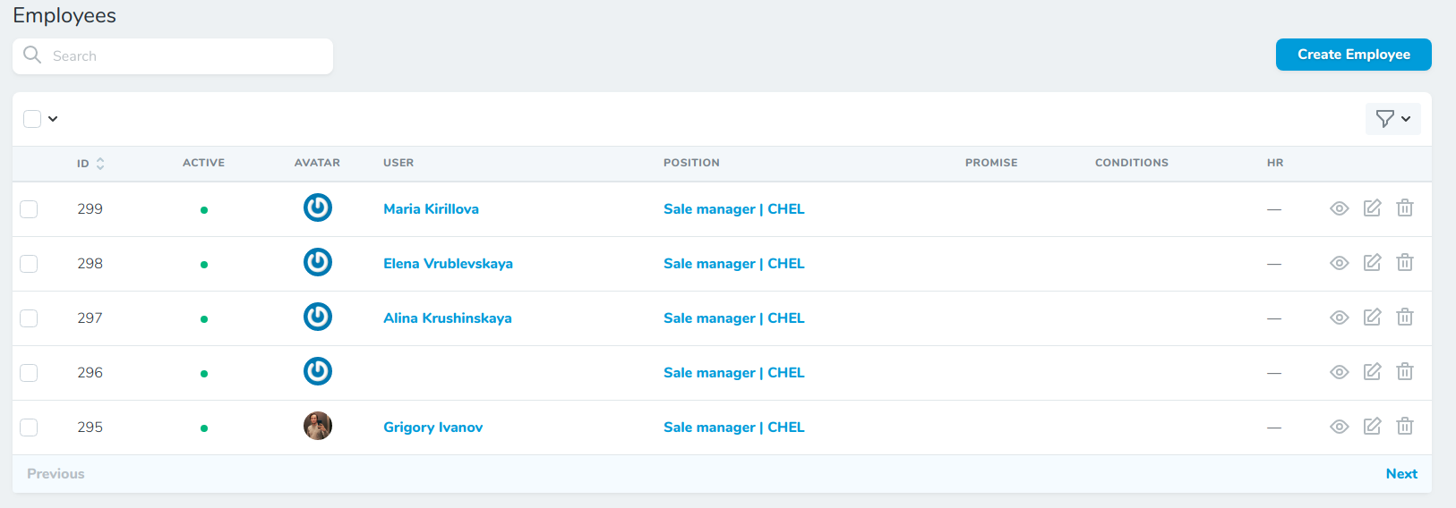
Task: Click edit icon for Alina Krushinskaya
Action: click(1372, 317)
